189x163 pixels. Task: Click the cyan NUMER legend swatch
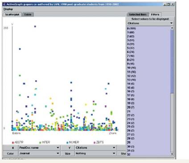pos(67,143)
